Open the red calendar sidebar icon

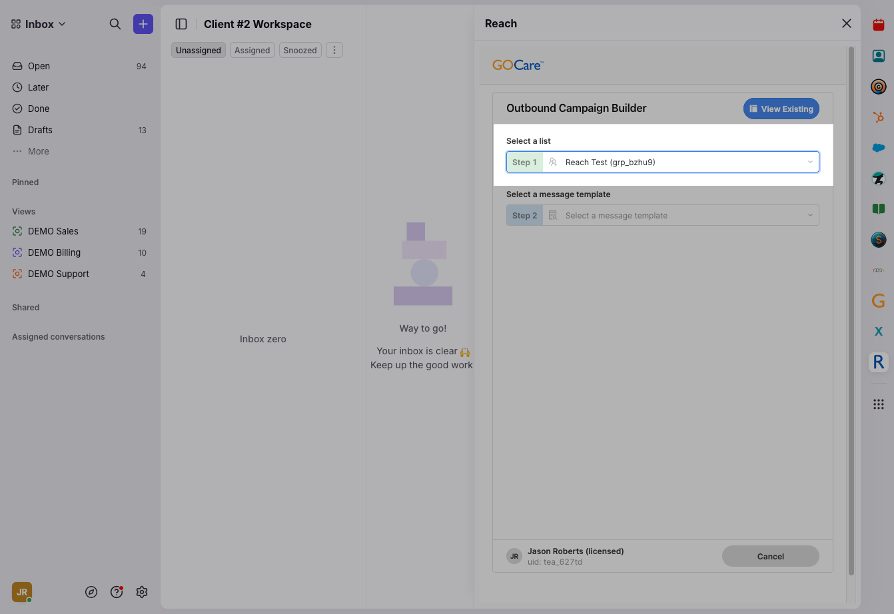point(879,25)
